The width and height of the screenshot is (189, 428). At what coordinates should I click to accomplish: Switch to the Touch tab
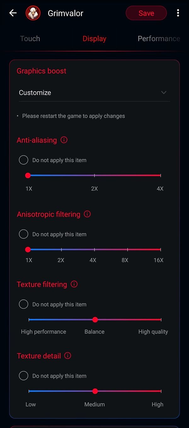30,39
